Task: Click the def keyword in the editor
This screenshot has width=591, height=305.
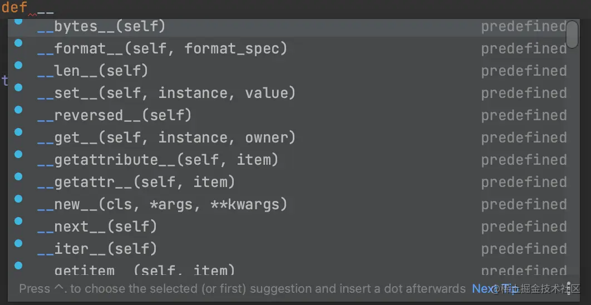Action: tap(14, 7)
